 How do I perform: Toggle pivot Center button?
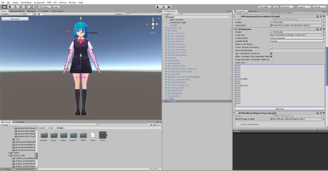point(43,7)
